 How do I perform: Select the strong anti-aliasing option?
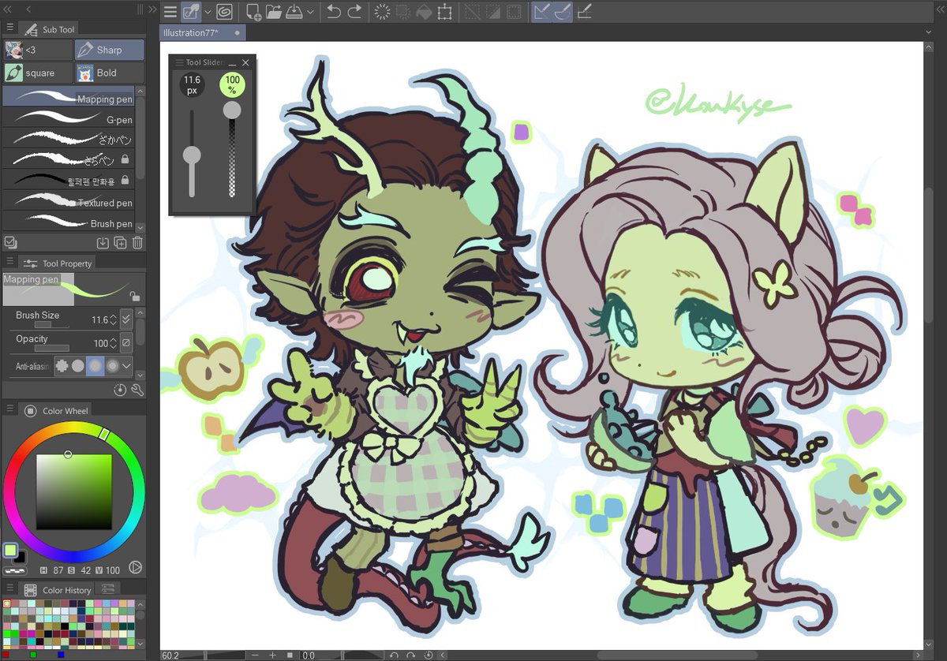coord(112,366)
